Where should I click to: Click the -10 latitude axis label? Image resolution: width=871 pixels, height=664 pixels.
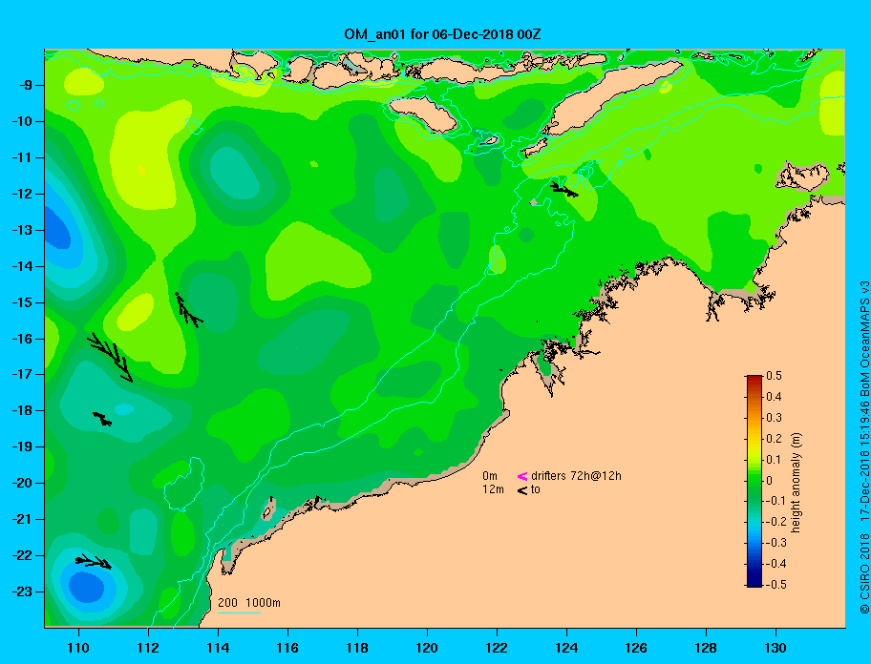coord(21,121)
